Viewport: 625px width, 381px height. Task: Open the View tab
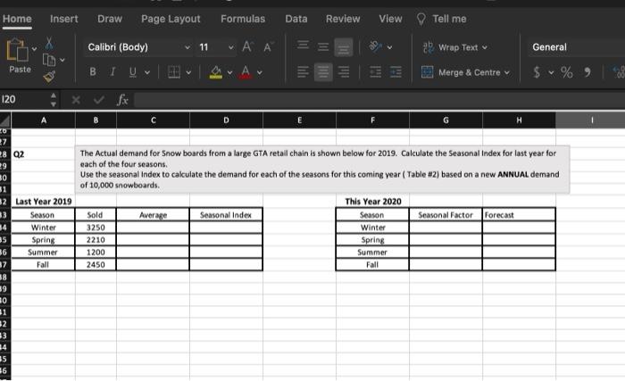pos(390,19)
